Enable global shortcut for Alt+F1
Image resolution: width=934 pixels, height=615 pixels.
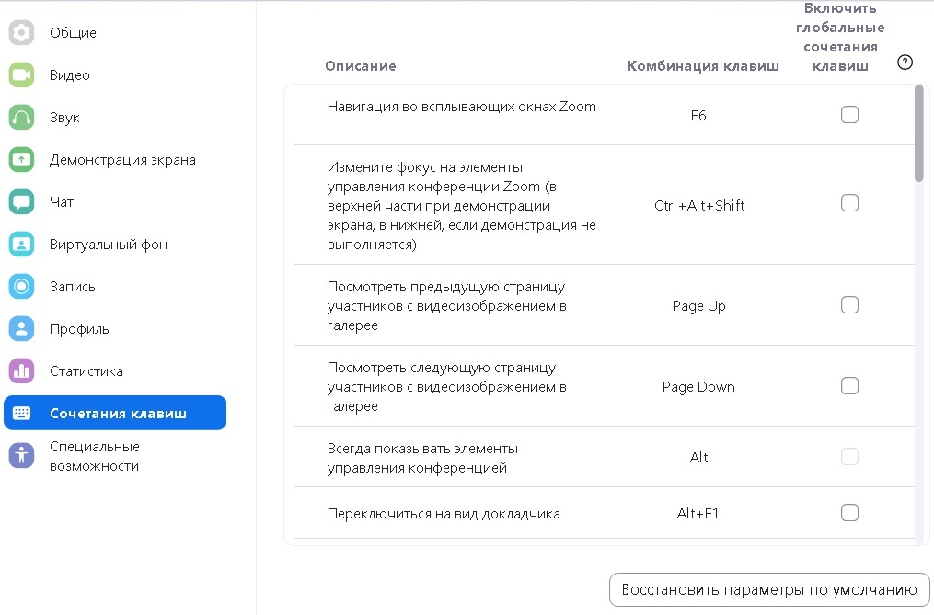coord(849,513)
